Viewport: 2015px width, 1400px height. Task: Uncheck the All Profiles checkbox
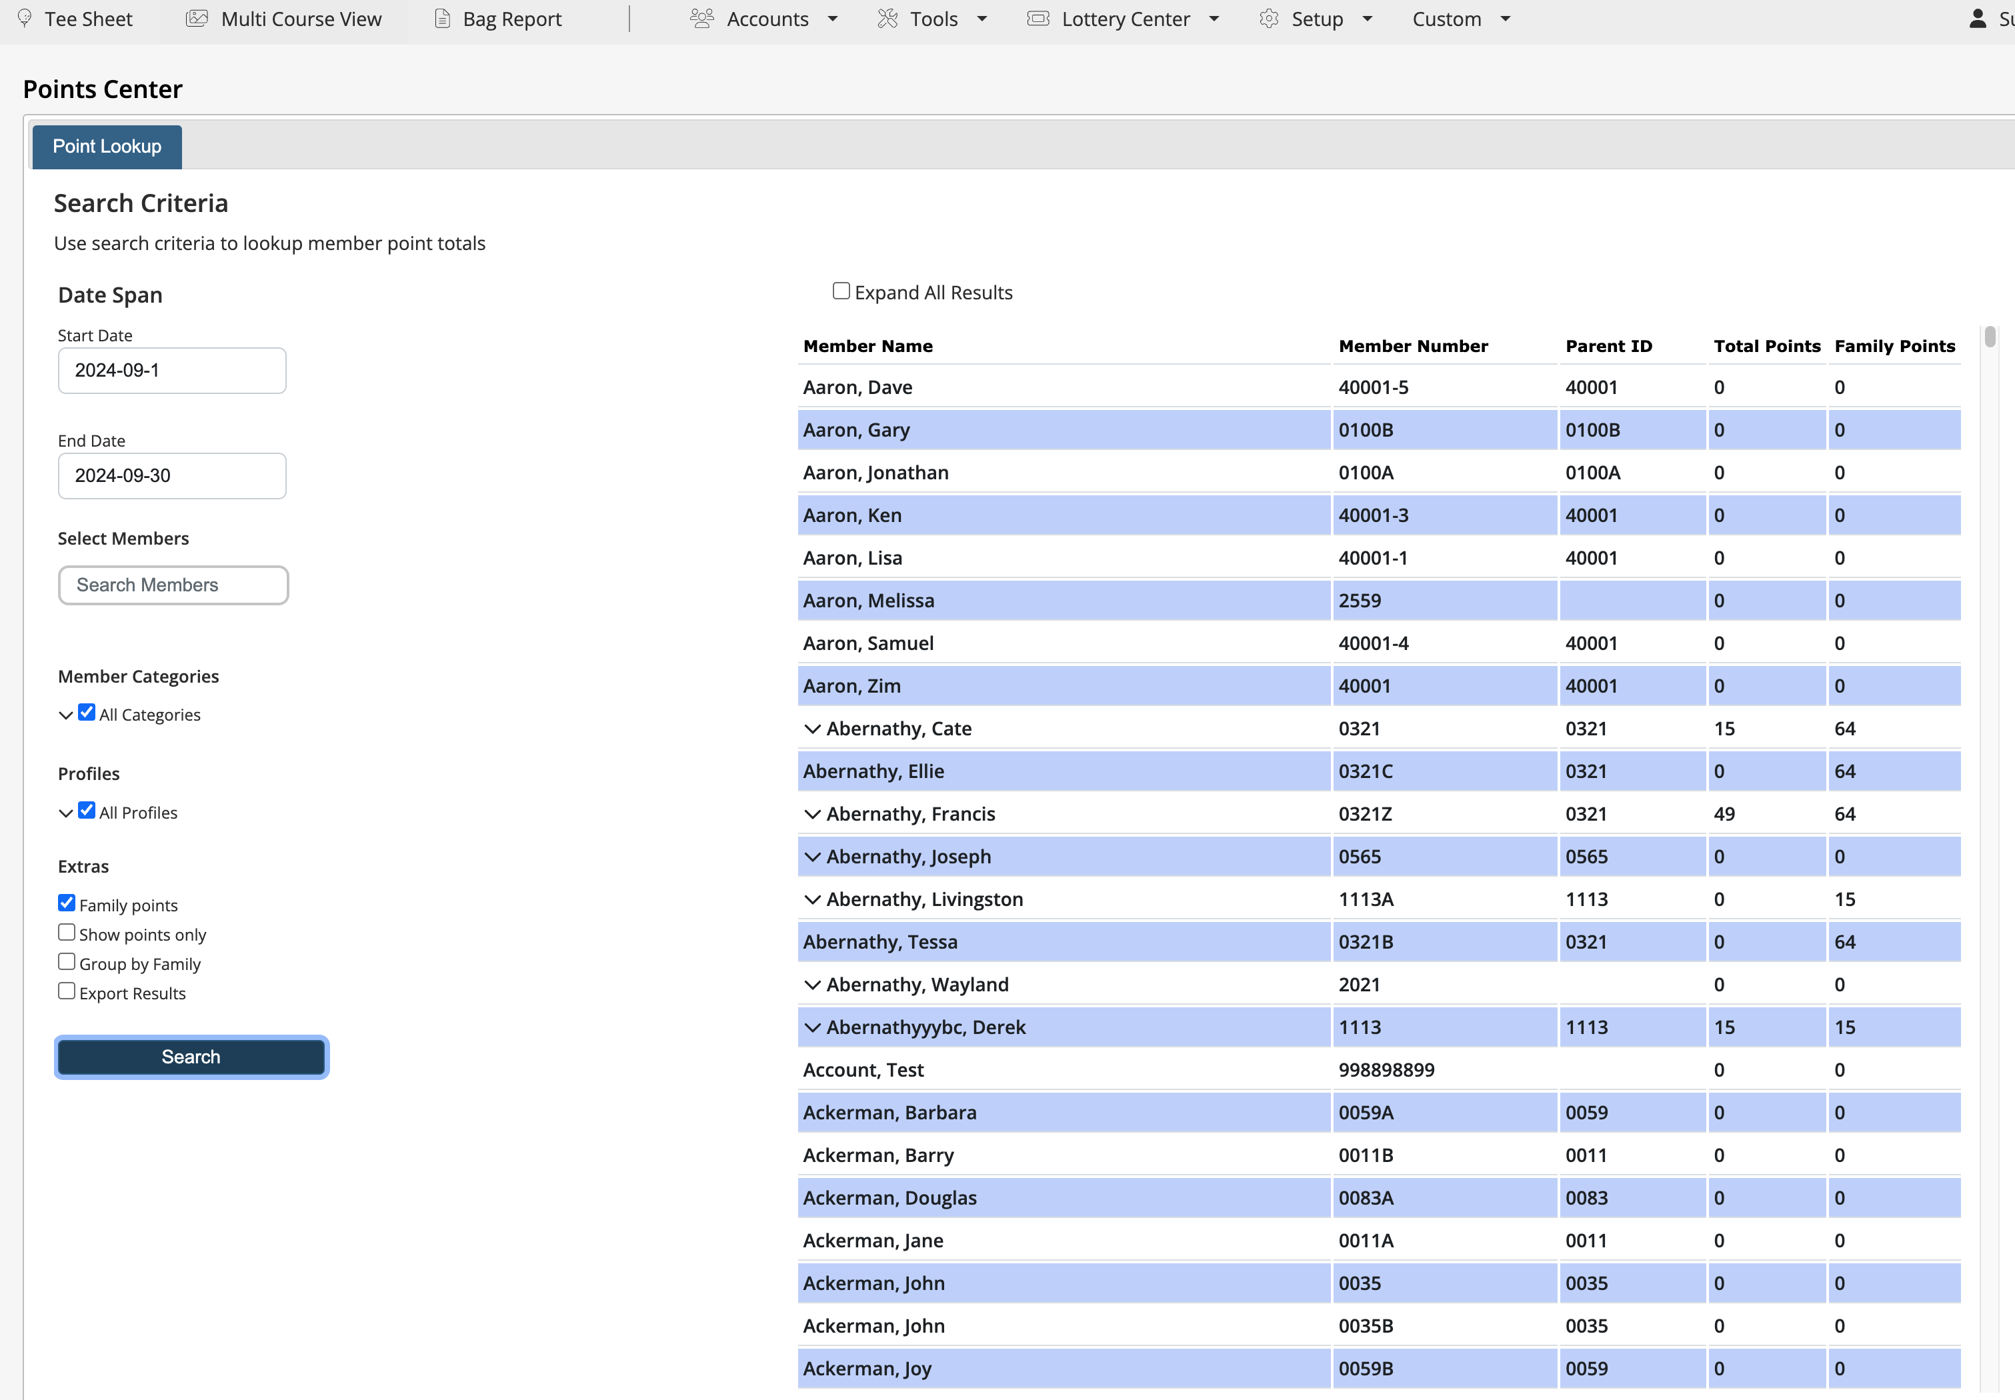pyautogui.click(x=87, y=811)
